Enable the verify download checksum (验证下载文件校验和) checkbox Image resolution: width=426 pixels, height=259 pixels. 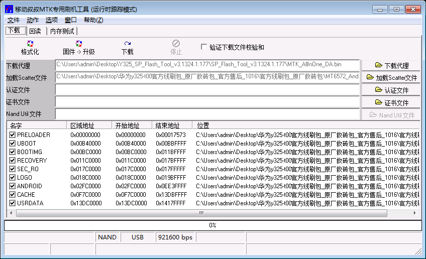pos(204,47)
